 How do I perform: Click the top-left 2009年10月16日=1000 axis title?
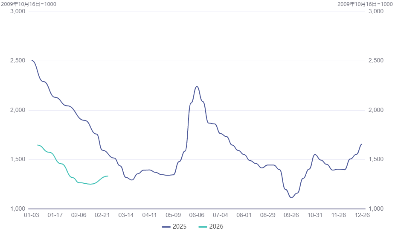pyautogui.click(x=28, y=4)
